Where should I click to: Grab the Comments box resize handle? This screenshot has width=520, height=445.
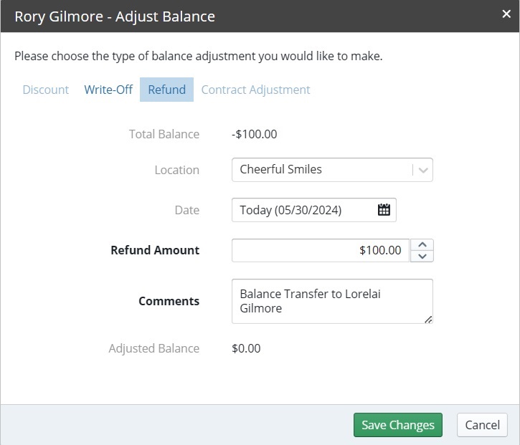click(428, 320)
